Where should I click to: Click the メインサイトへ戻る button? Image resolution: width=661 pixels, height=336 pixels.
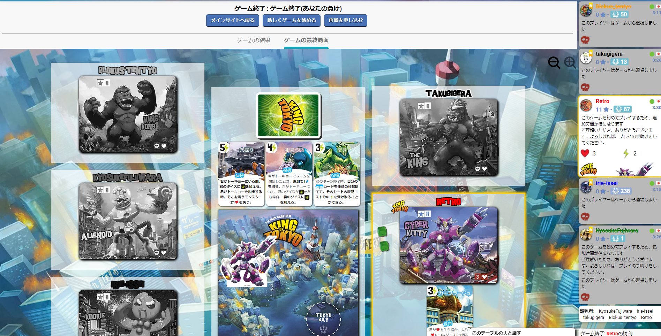pyautogui.click(x=233, y=20)
